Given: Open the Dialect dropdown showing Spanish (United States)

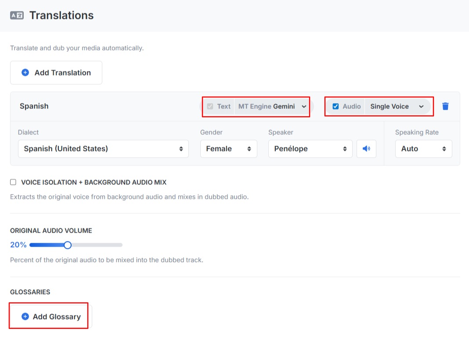Looking at the screenshot, I should (103, 149).
